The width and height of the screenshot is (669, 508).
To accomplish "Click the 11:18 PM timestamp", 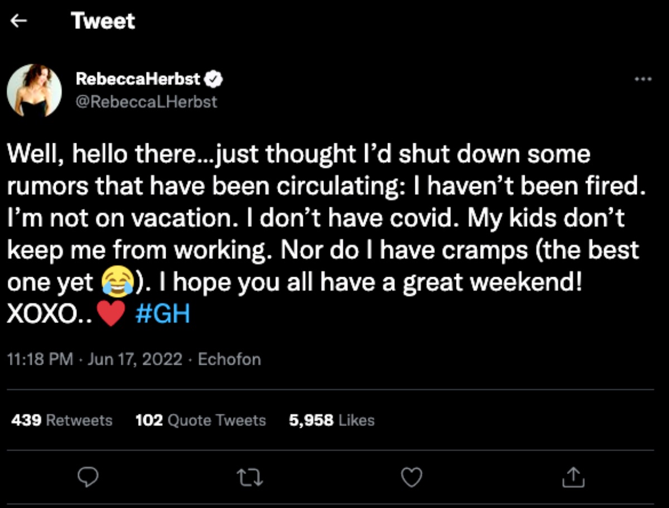I will [x=40, y=360].
